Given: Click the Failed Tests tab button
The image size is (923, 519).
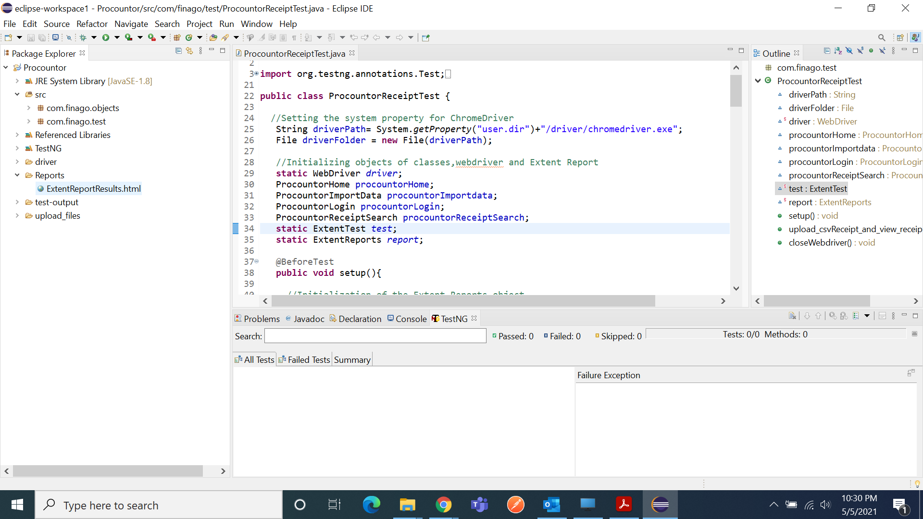Looking at the screenshot, I should point(304,359).
